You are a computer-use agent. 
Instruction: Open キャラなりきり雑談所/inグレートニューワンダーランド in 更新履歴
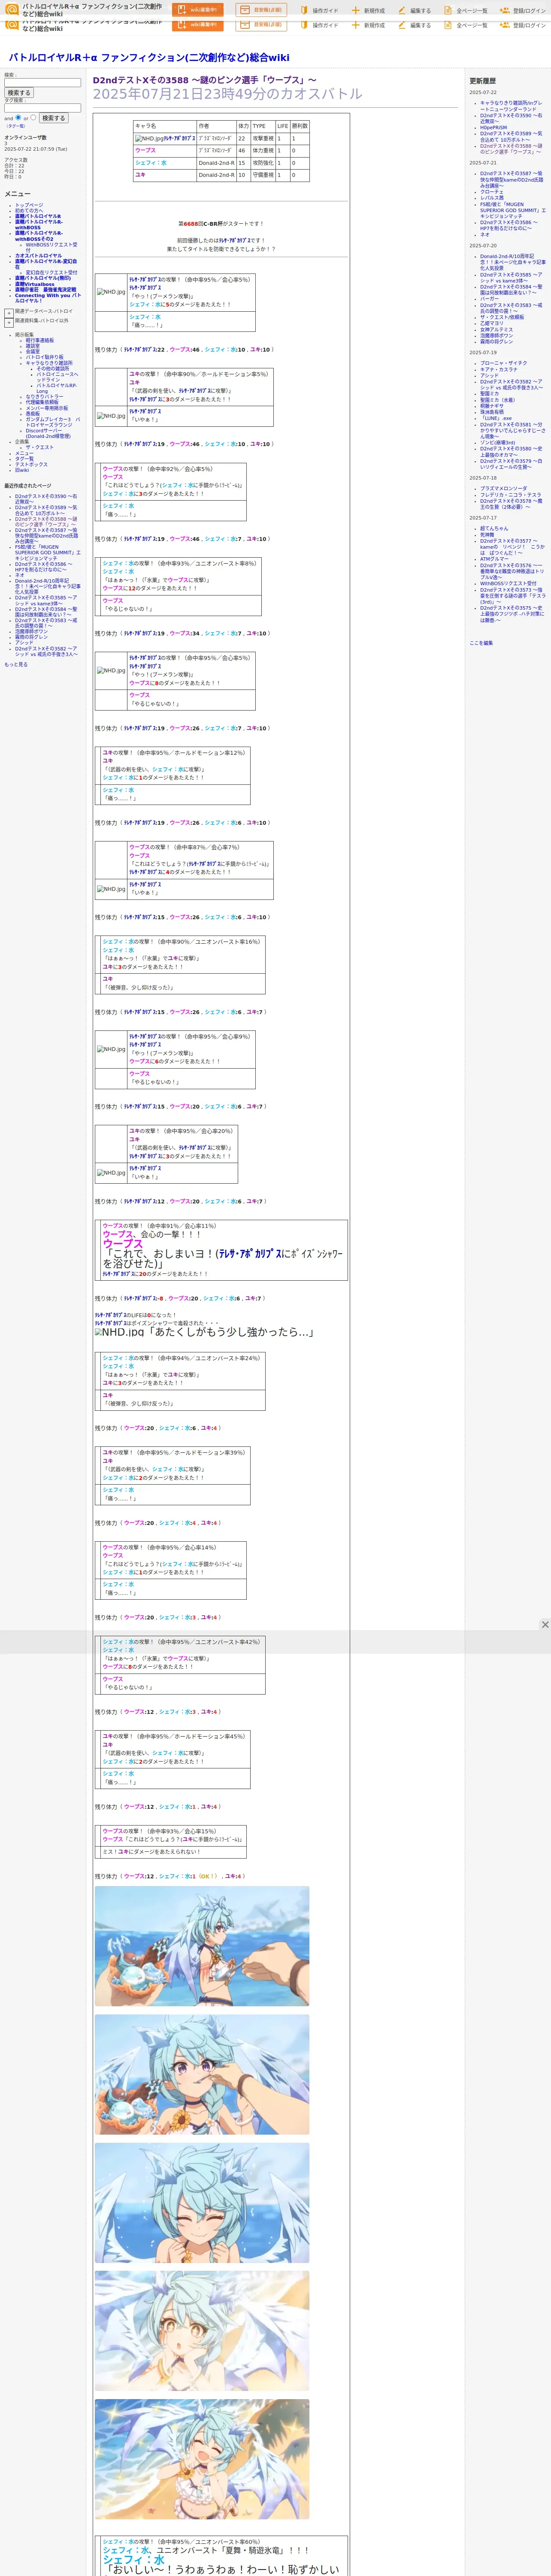(511, 106)
